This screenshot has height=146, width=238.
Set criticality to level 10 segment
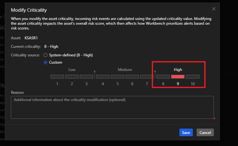(x=192, y=77)
